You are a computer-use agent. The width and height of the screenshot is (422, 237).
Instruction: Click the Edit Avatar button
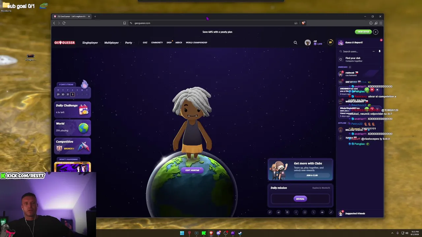[x=192, y=170]
